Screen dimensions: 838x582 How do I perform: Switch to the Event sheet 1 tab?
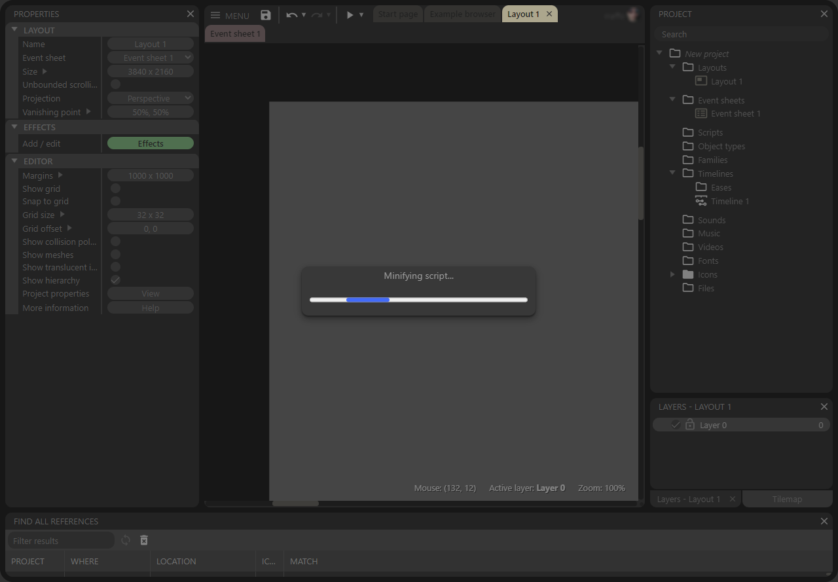(234, 33)
